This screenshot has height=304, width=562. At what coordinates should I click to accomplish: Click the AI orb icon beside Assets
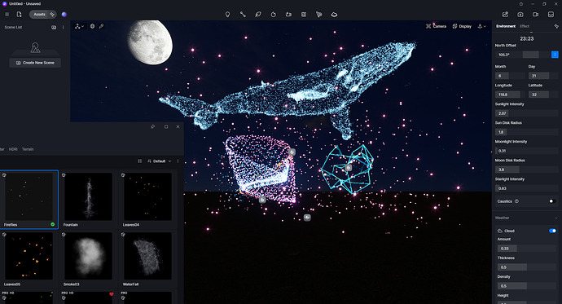pyautogui.click(x=64, y=15)
